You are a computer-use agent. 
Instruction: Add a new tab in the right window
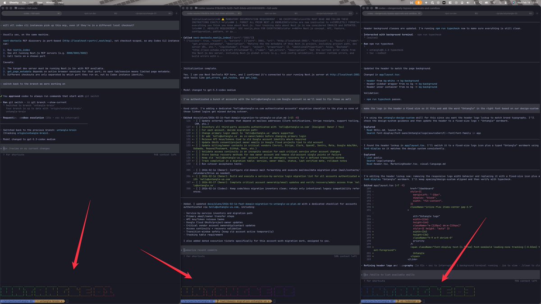(538, 14)
